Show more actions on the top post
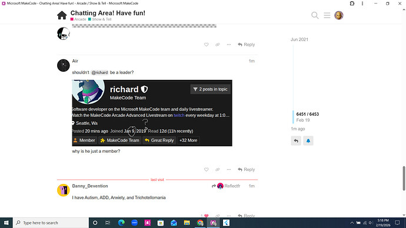406x228 pixels. 229,45
